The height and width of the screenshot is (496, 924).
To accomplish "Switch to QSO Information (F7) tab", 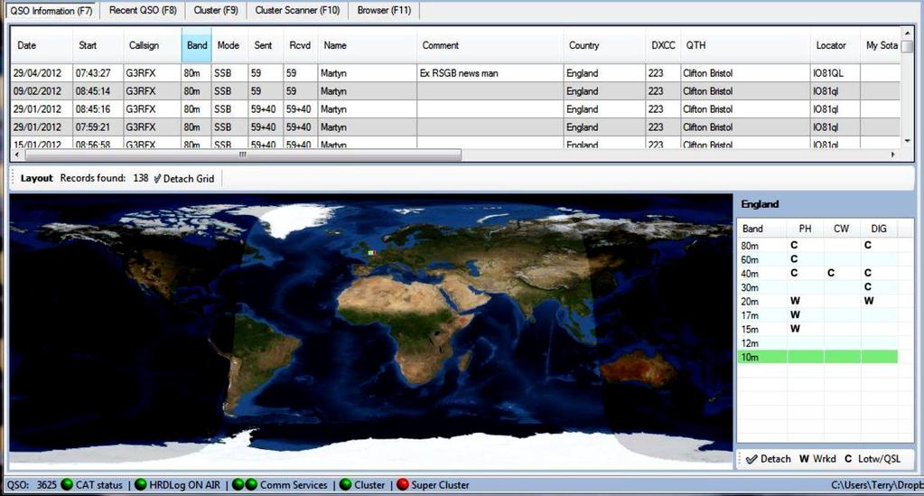I will [x=51, y=10].
